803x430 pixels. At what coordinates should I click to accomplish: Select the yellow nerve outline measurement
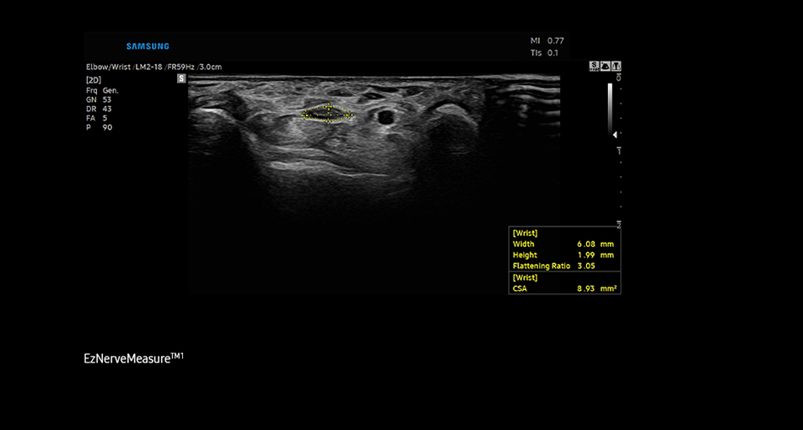(328, 114)
